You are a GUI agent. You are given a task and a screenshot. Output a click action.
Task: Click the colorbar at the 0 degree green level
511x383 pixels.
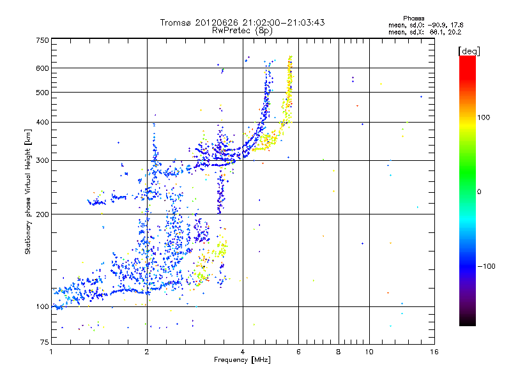468,191
